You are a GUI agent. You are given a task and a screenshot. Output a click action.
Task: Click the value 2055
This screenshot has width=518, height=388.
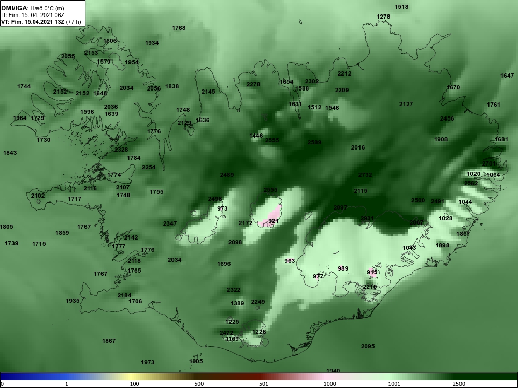68,57
